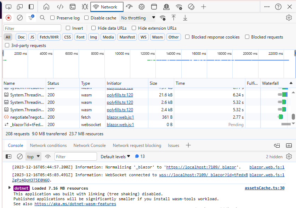Open the Default levels dropdown
This screenshot has height=208, width=296.
pyautogui.click(x=115, y=156)
